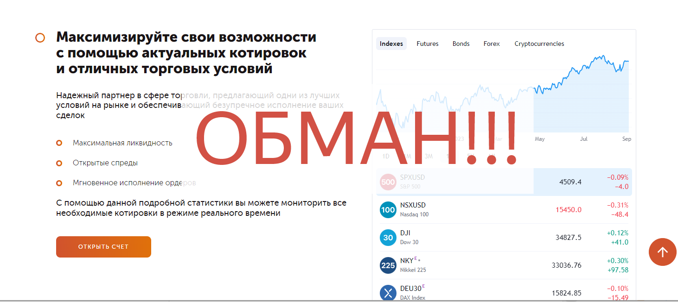Open the NSXUSD symbol row
This screenshot has width=678, height=302.
[x=504, y=210]
